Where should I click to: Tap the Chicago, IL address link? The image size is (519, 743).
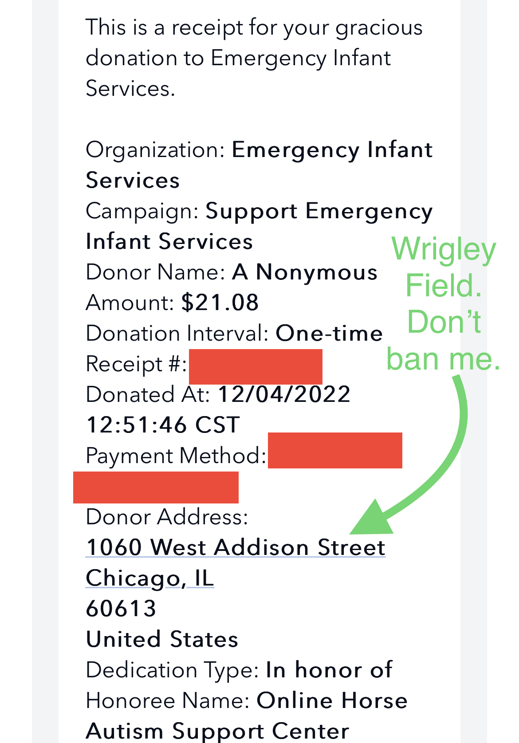pos(150,578)
